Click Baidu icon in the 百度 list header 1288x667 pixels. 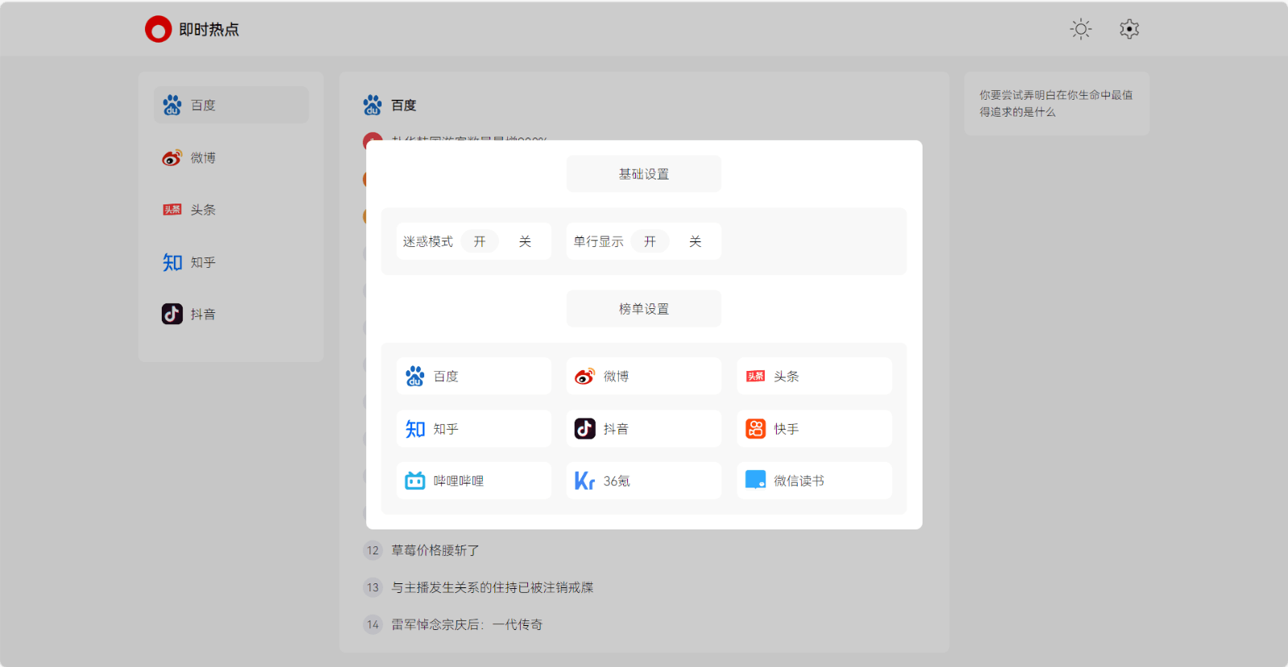pyautogui.click(x=373, y=105)
